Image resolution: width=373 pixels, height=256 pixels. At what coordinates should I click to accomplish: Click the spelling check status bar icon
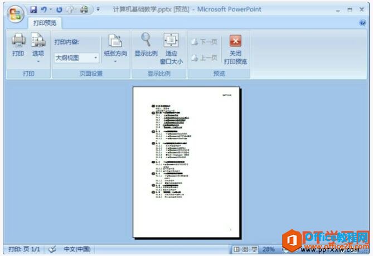click(x=52, y=249)
